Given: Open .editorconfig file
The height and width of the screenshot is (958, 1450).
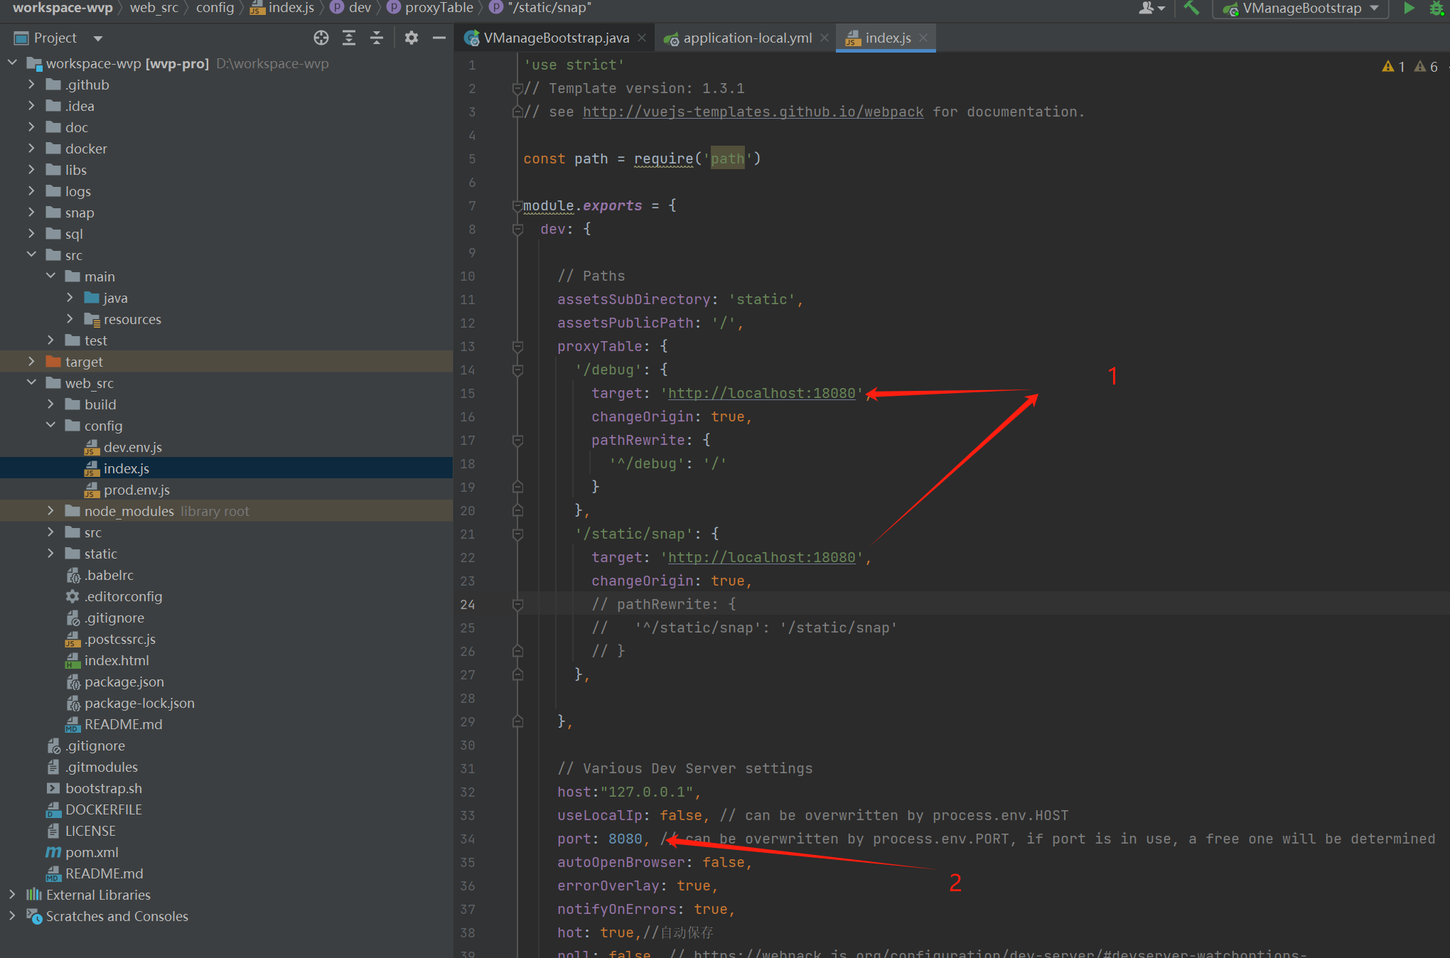Looking at the screenshot, I should click(123, 596).
